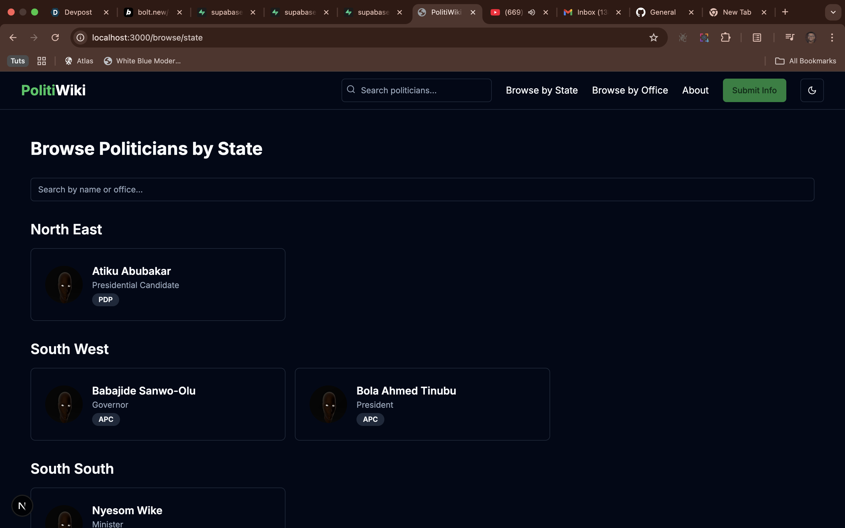Open the side panel icon
845x528 pixels.
(757, 37)
